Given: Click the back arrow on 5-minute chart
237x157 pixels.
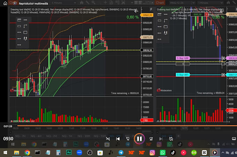Looking at the screenshot, I should 136,11.
